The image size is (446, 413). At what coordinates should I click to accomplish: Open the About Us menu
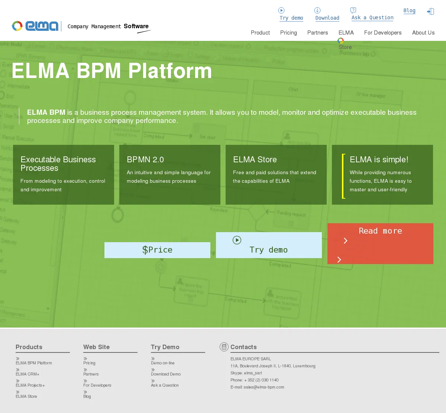tap(423, 33)
